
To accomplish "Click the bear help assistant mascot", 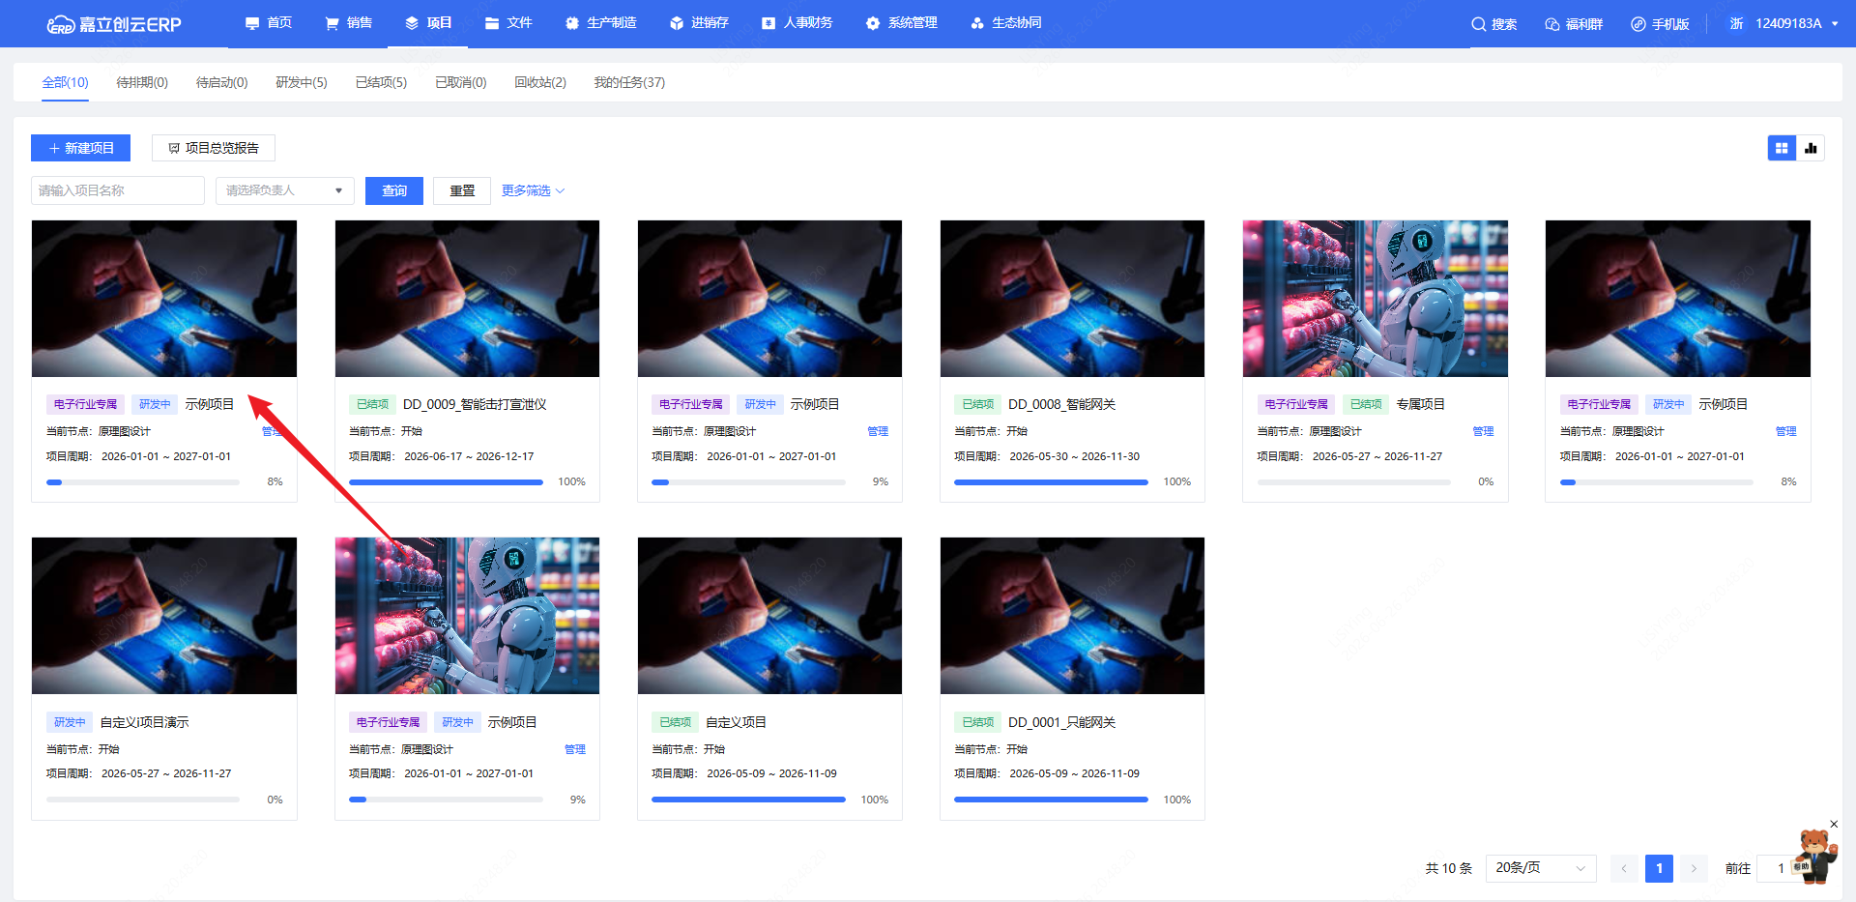I will [1816, 857].
